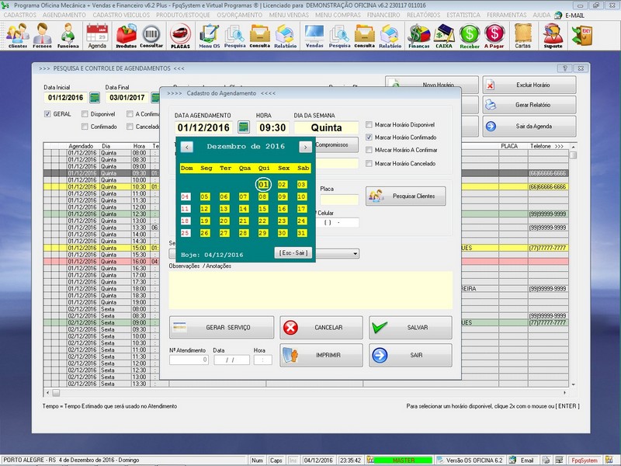Image resolution: width=621 pixels, height=466 pixels.
Task: Click the horizontal scrollbar under appointments table
Action: (307, 393)
